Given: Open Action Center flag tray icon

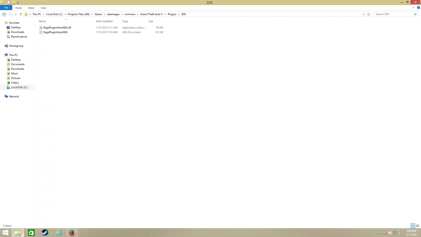Looking at the screenshot, I should (384, 233).
